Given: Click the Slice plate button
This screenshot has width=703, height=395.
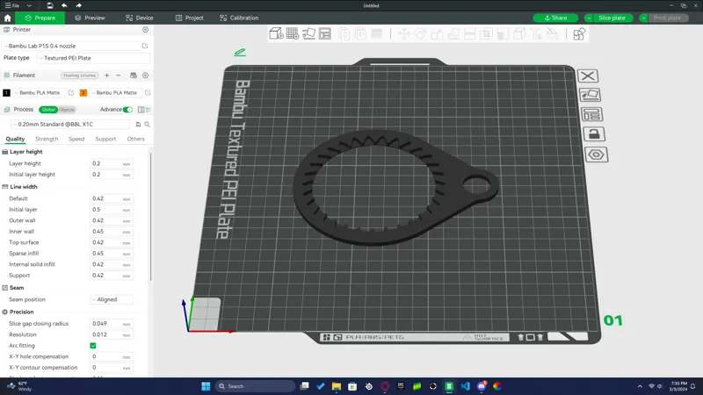Looking at the screenshot, I should tap(612, 18).
